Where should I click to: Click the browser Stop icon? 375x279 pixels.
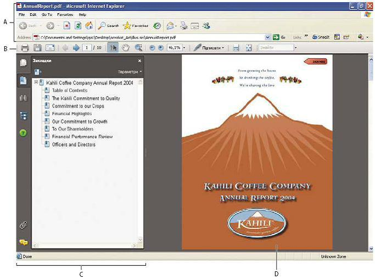click(67, 26)
